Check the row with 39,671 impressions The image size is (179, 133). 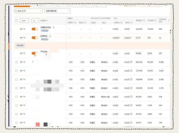(17, 123)
